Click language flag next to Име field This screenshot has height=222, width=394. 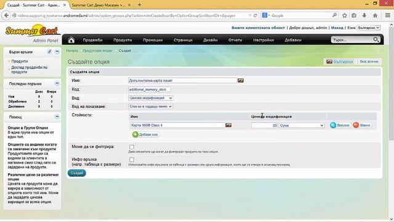coord(241,81)
